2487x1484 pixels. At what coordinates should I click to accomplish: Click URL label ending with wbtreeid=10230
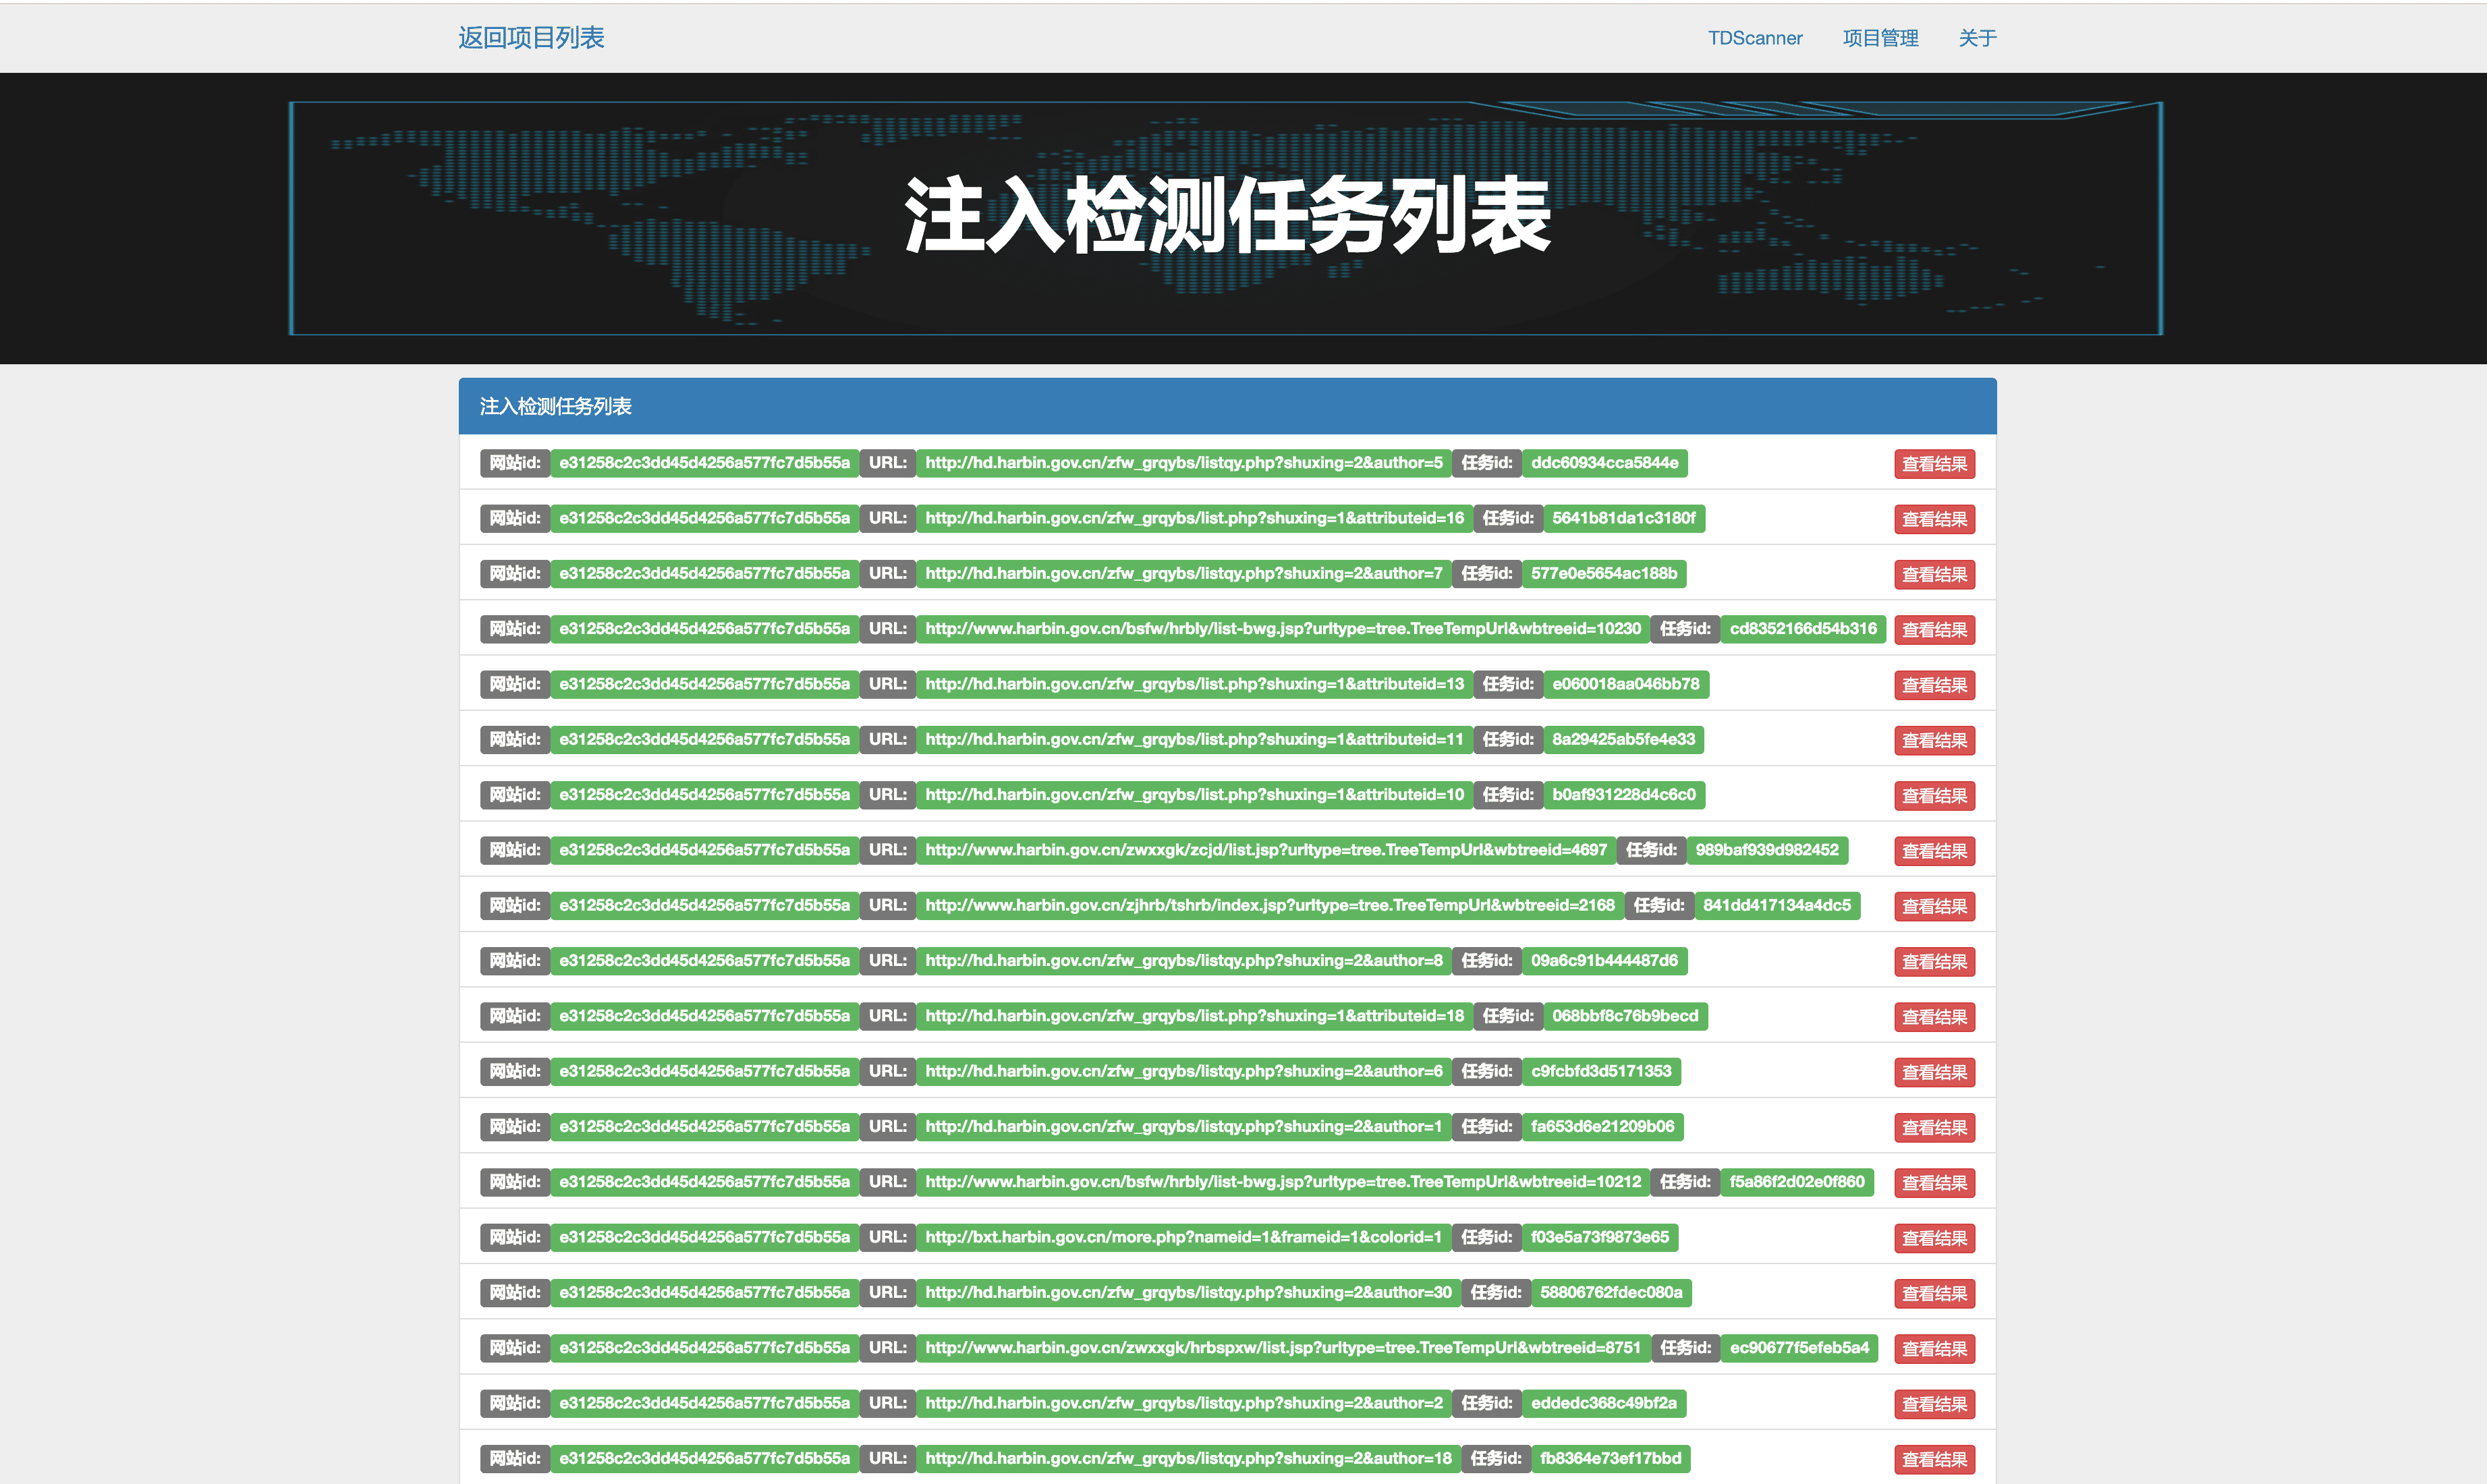coord(1282,629)
